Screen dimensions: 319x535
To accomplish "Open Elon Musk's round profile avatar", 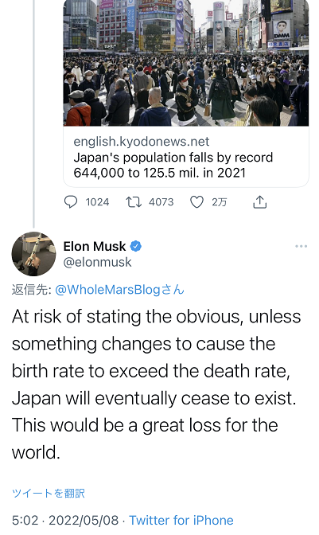I will 33,254.
